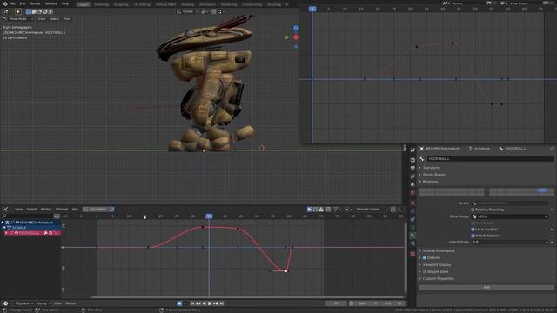The height and width of the screenshot is (313, 557).
Task: Add a new workspace with plus tab
Action: (287, 4)
